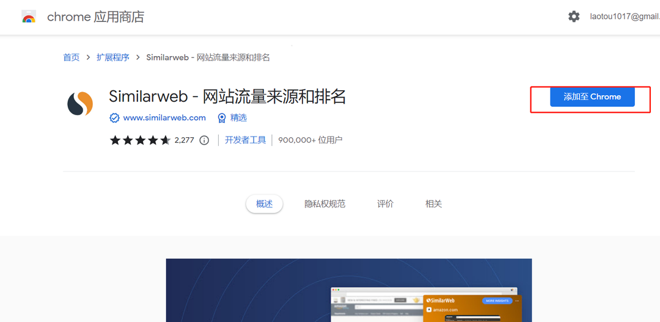Click the verified publisher badge icon

[114, 118]
